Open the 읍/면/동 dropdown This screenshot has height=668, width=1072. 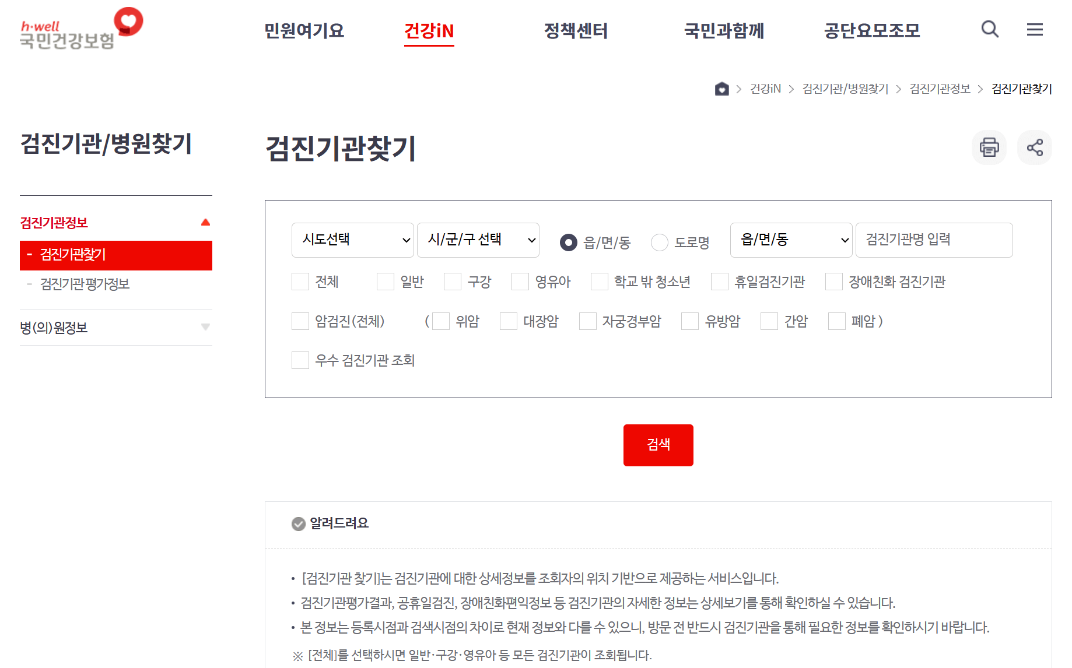pos(791,240)
